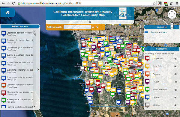180x117 pixels.
Task: Zoom to the Comment area
Action: click(x=159, y=32)
